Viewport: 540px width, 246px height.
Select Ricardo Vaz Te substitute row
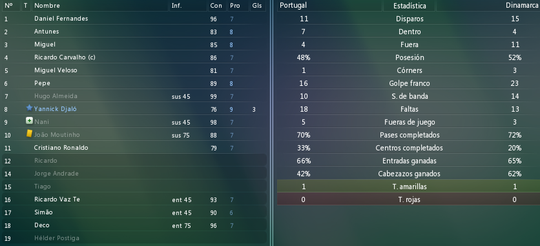click(x=134, y=200)
